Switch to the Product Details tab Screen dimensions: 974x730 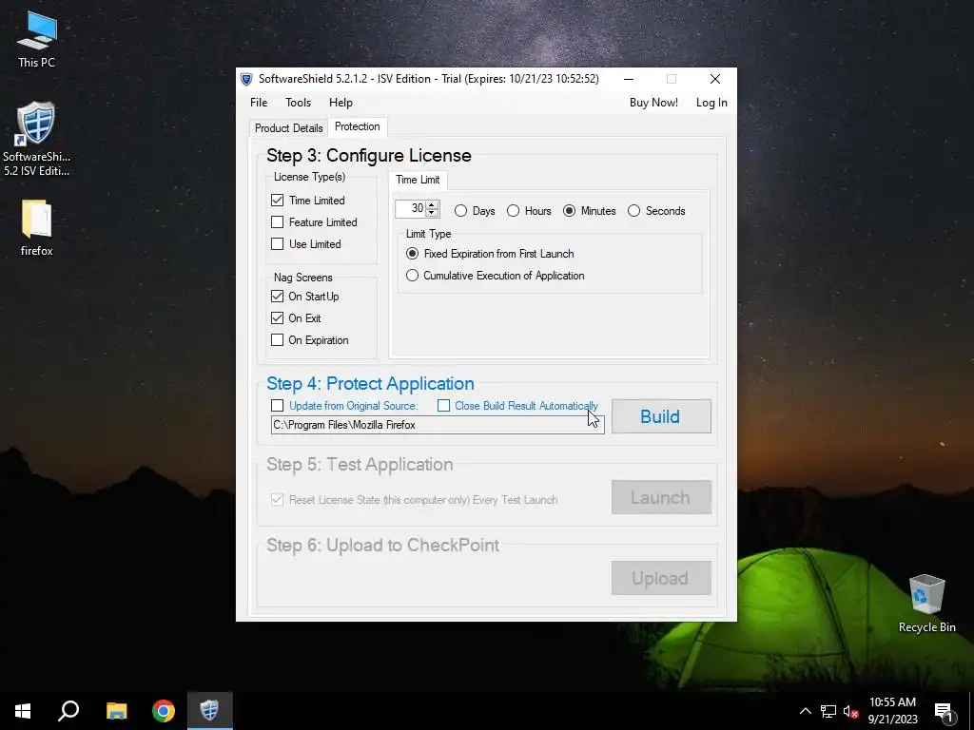[x=289, y=128]
